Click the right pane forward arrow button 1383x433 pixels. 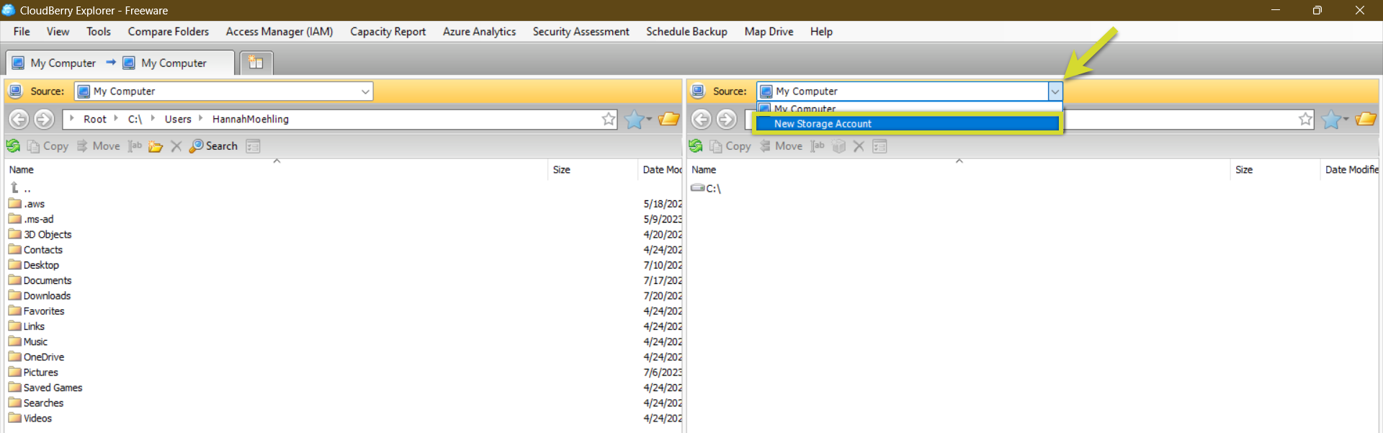(727, 119)
